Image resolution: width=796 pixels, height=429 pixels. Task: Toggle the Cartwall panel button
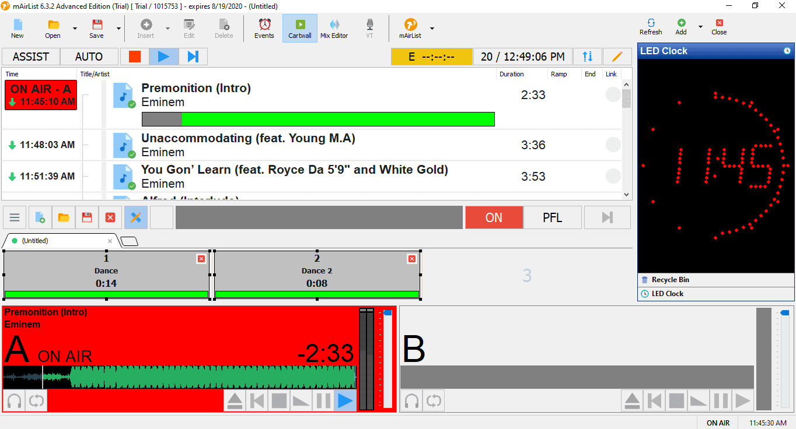(x=300, y=28)
